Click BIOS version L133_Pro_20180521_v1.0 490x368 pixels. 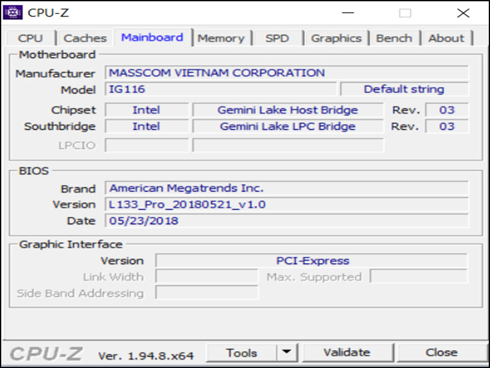(287, 204)
